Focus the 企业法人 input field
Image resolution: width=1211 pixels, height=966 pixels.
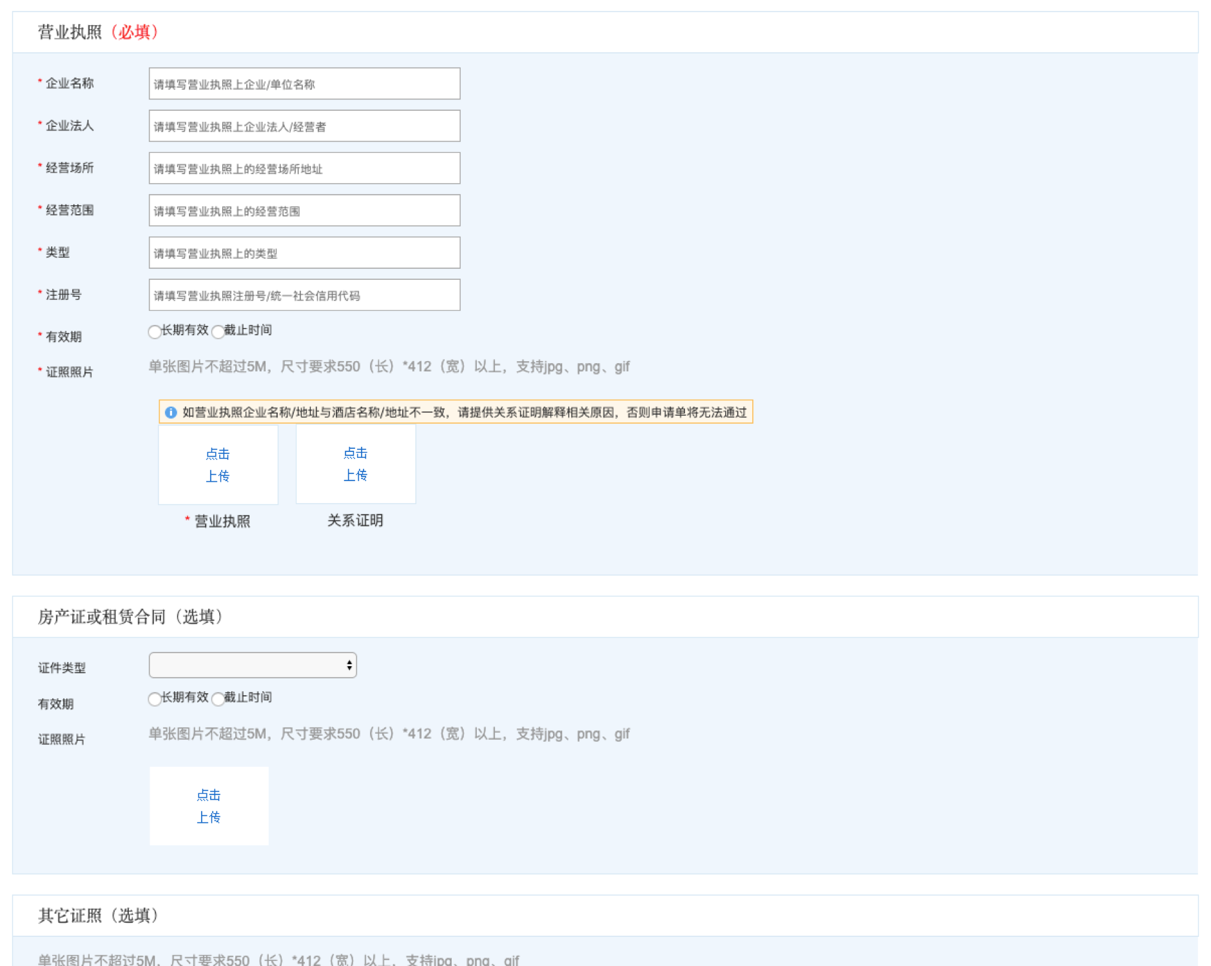pos(304,126)
